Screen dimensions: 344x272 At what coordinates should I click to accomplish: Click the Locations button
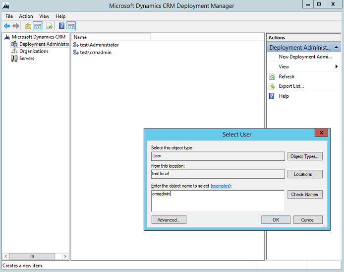tap(305, 174)
